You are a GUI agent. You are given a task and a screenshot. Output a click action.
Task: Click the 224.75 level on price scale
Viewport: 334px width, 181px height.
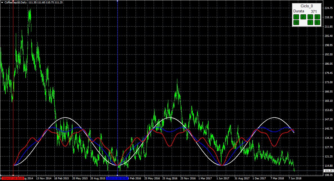click(328, 8)
